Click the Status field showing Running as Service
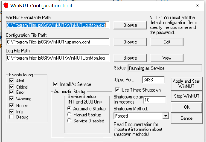Screen dimensions: 206x142 pyautogui.click(x=165, y=68)
